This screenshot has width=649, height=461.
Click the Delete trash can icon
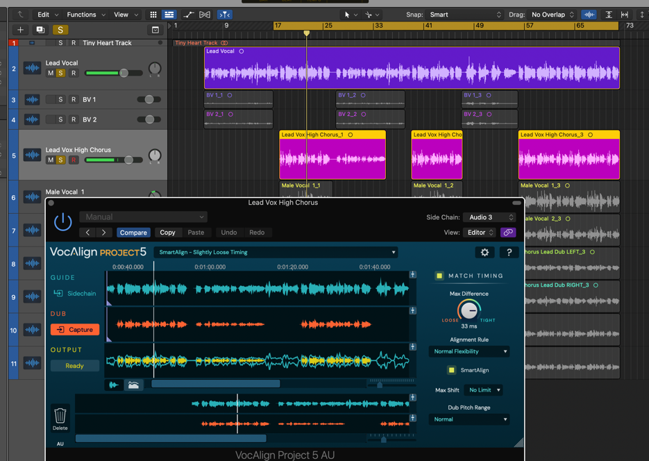(x=60, y=416)
